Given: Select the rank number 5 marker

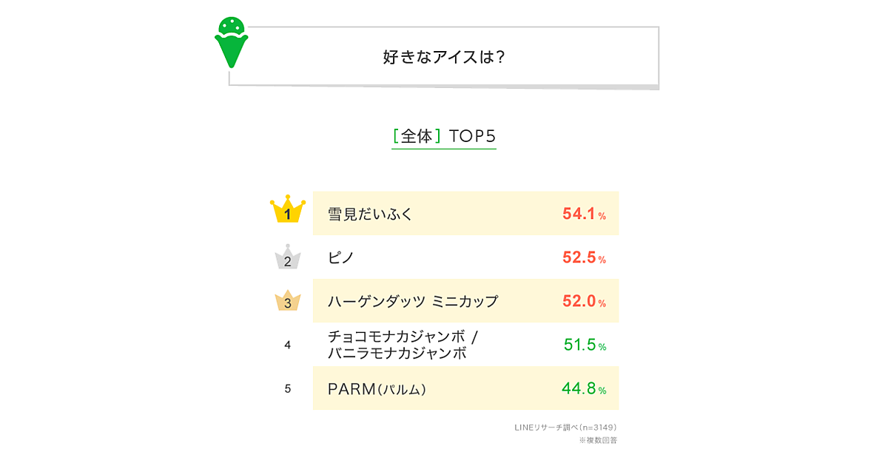Looking at the screenshot, I should click(x=288, y=388).
